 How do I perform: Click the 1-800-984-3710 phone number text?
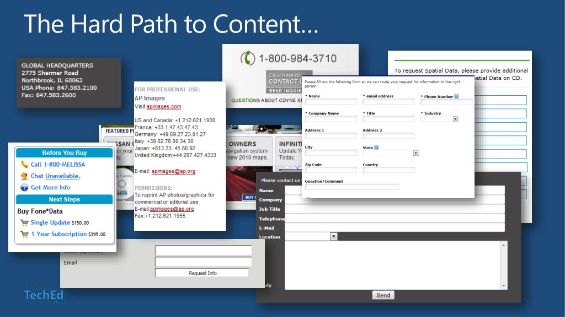click(297, 58)
